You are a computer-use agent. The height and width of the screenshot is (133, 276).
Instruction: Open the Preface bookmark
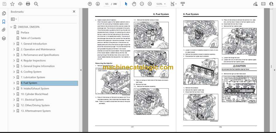click(25, 33)
